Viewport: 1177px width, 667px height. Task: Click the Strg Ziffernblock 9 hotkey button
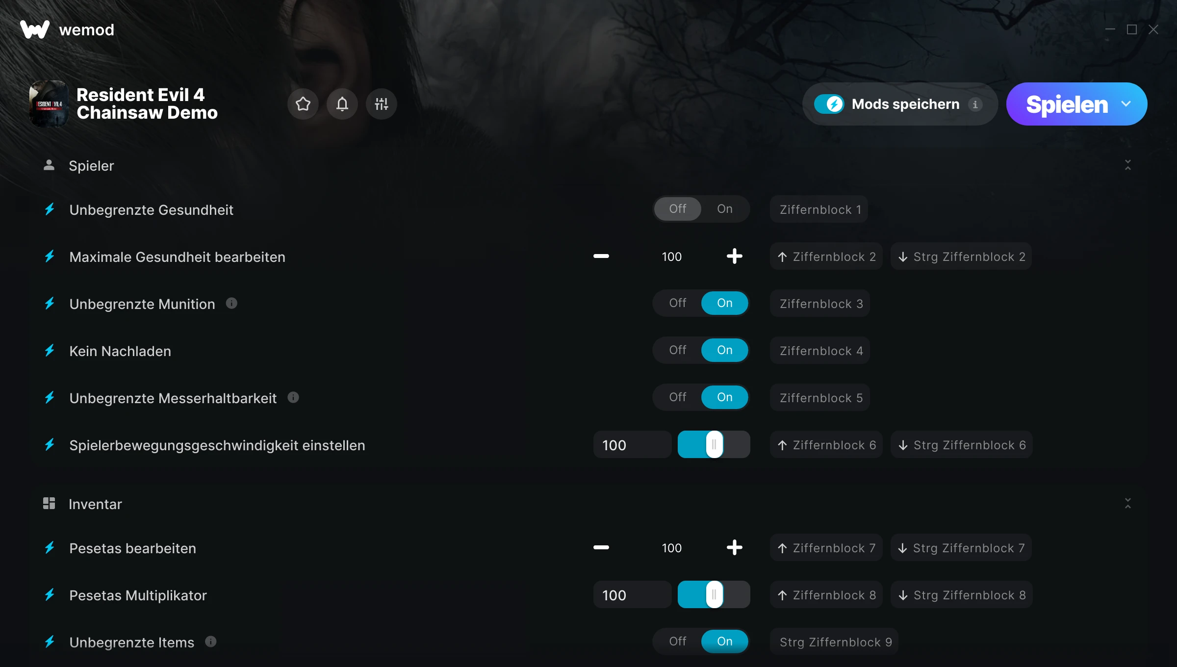(x=835, y=642)
